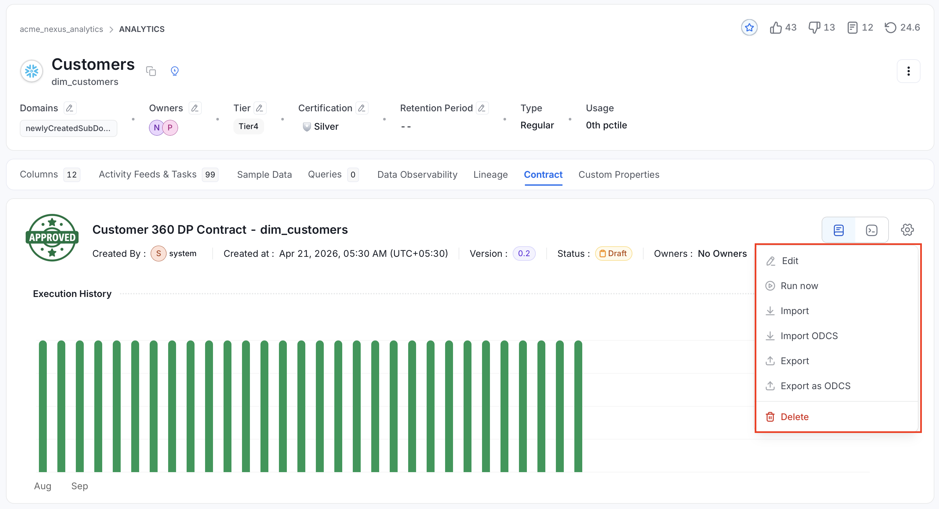Click first green execution history bar

43,406
